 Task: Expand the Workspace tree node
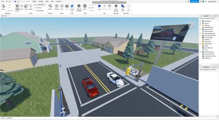pos(200,21)
